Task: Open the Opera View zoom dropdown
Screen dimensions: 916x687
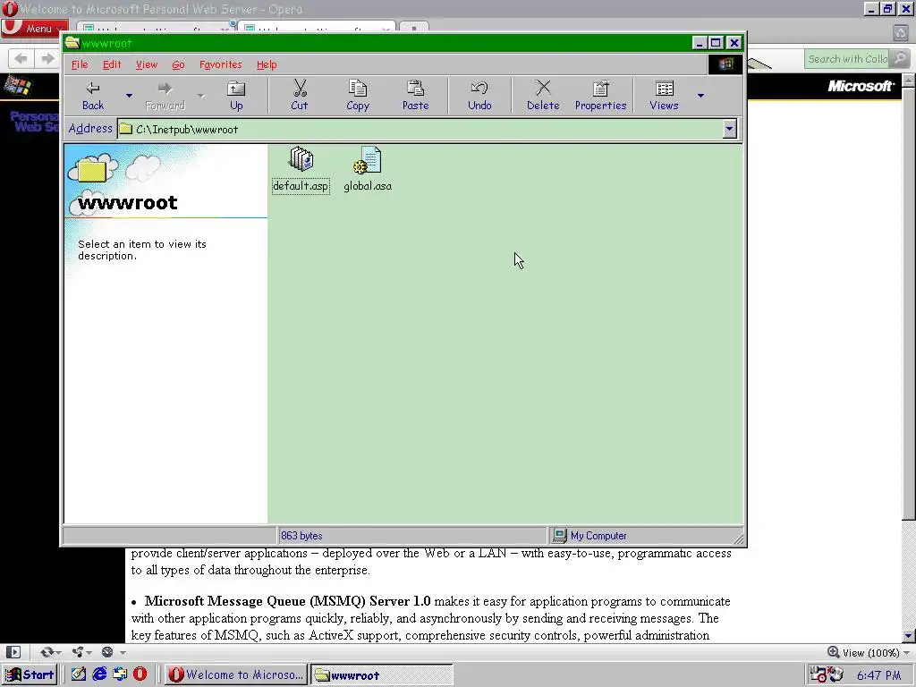Action: 906,652
